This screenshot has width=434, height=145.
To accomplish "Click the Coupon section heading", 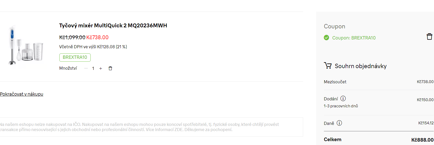I will [335, 26].
